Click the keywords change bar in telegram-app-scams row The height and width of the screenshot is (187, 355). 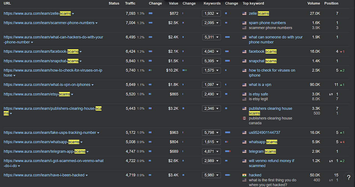(x=228, y=151)
